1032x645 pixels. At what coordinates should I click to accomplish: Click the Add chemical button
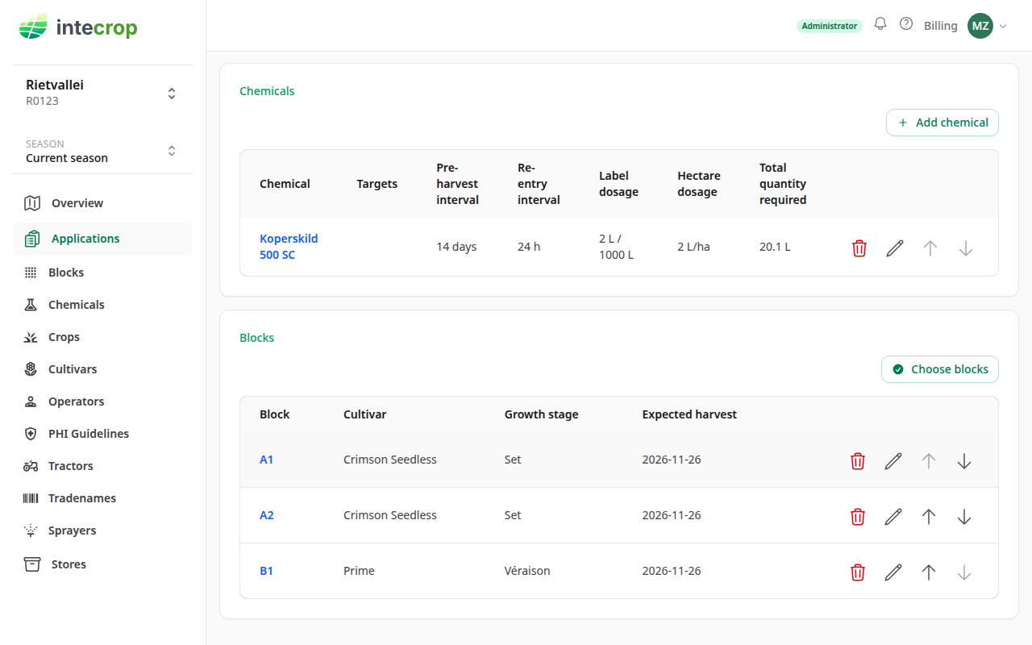click(x=943, y=123)
